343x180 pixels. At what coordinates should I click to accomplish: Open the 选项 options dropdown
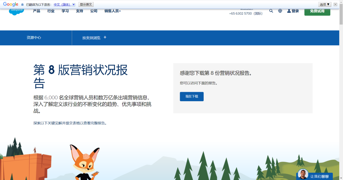(325, 4)
